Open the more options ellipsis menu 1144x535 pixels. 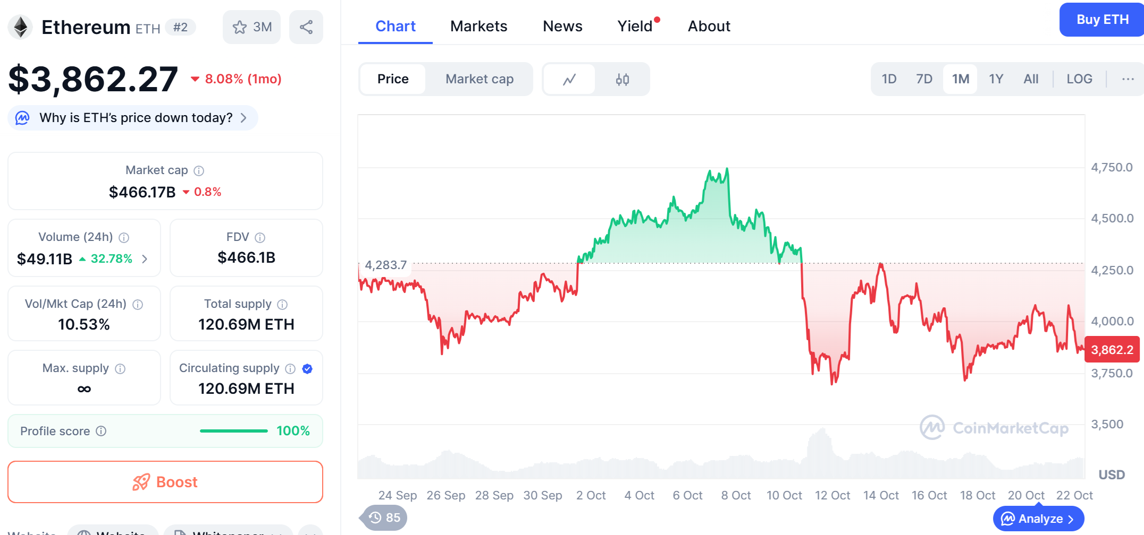coord(1128,79)
